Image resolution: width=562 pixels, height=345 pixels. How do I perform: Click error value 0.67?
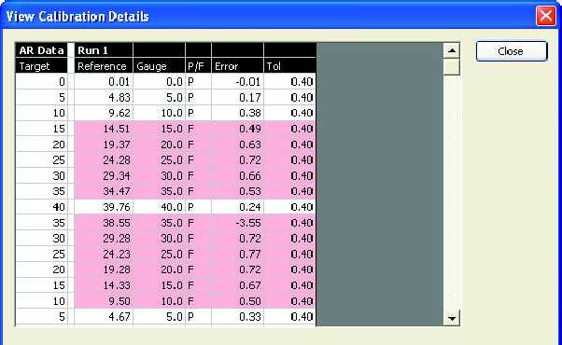tap(237, 285)
